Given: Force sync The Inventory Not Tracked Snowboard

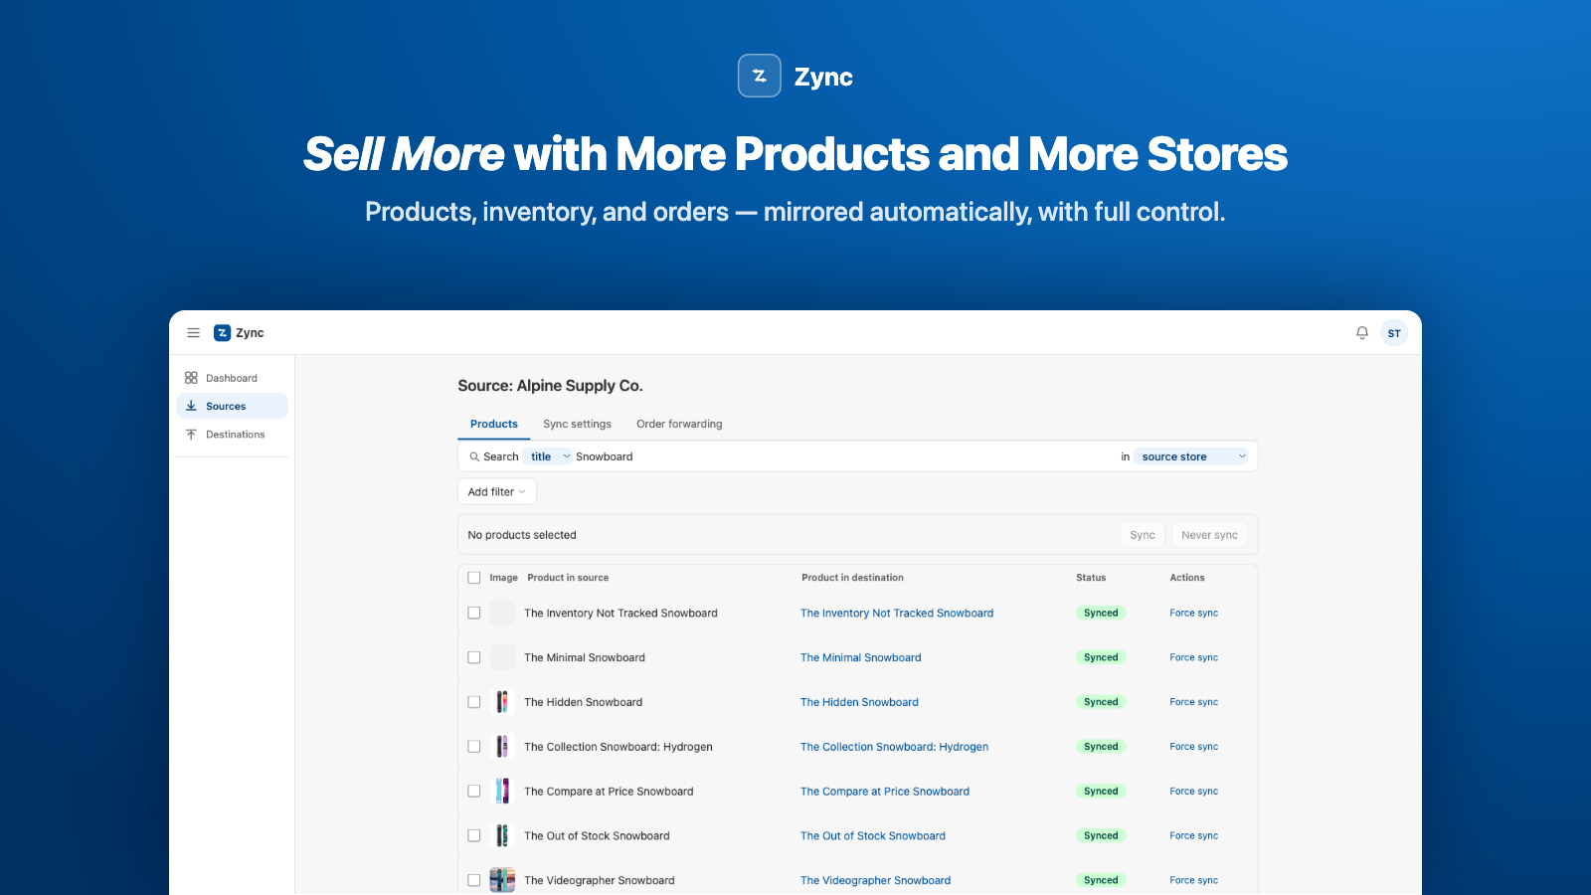Looking at the screenshot, I should click(1193, 614).
